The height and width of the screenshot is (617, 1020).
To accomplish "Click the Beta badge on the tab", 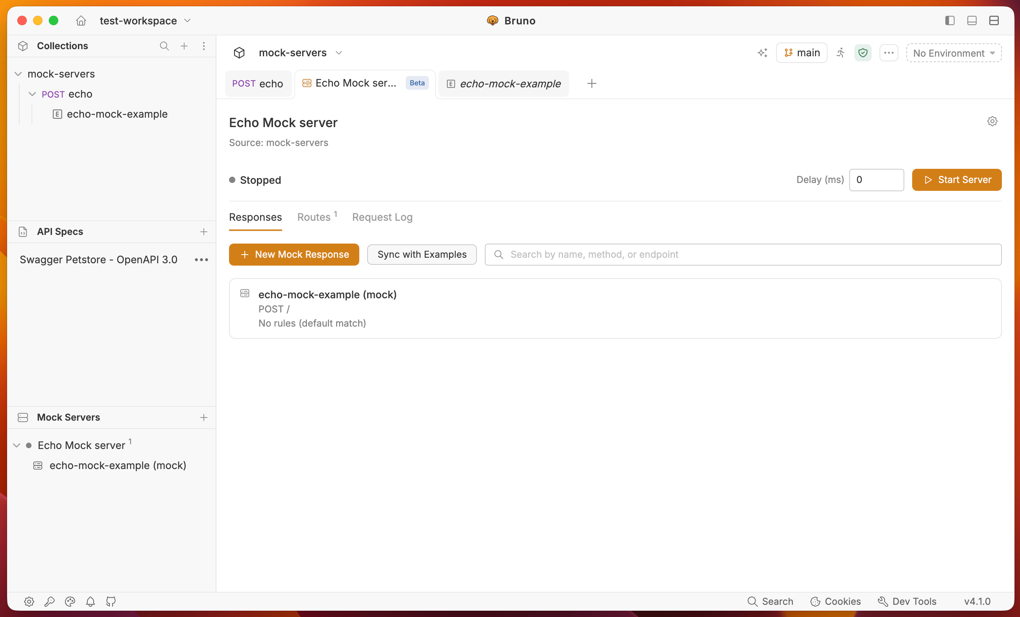I will click(417, 83).
